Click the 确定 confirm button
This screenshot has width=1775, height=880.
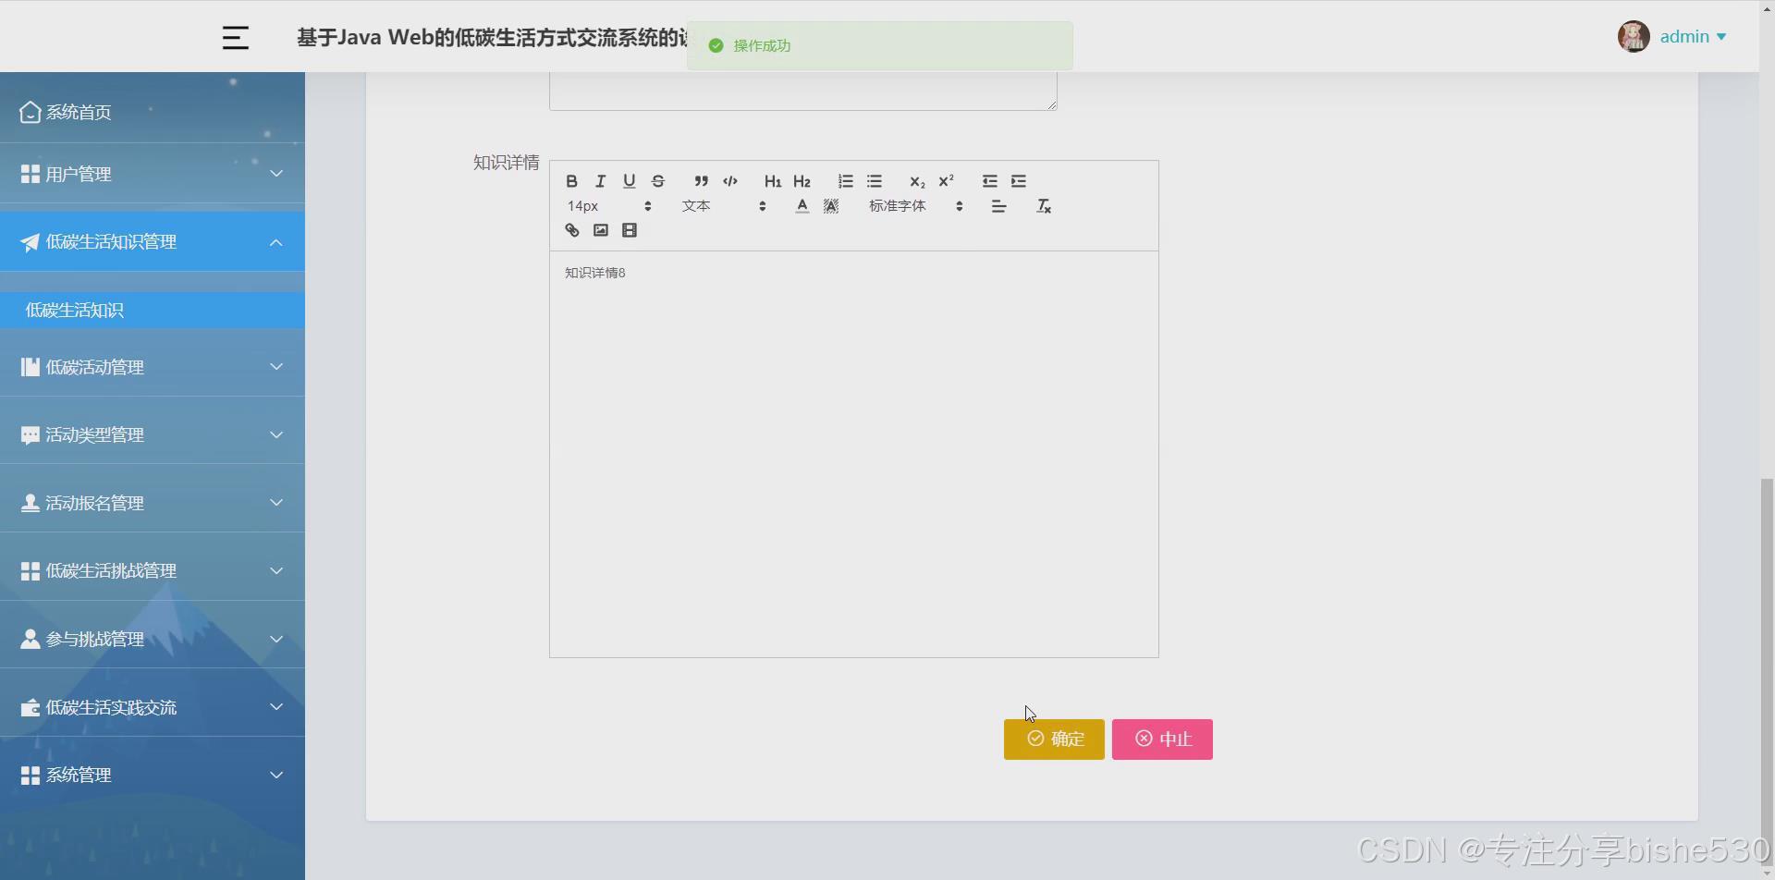click(x=1053, y=739)
